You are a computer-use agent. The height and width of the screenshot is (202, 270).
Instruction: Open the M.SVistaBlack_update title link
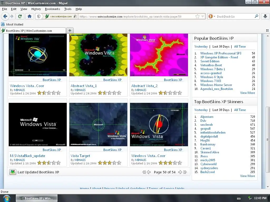(27, 156)
